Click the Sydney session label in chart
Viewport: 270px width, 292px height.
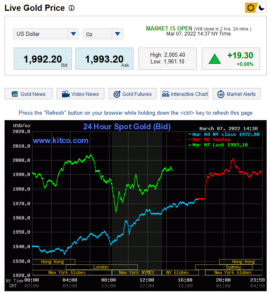pos(233,267)
